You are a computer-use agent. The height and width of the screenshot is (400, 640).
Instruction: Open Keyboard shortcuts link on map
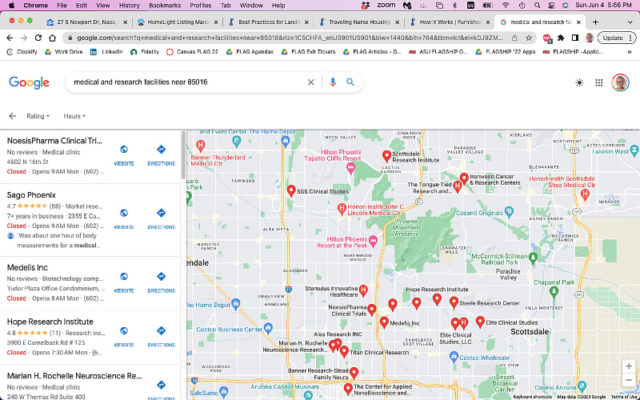pyautogui.click(x=532, y=397)
